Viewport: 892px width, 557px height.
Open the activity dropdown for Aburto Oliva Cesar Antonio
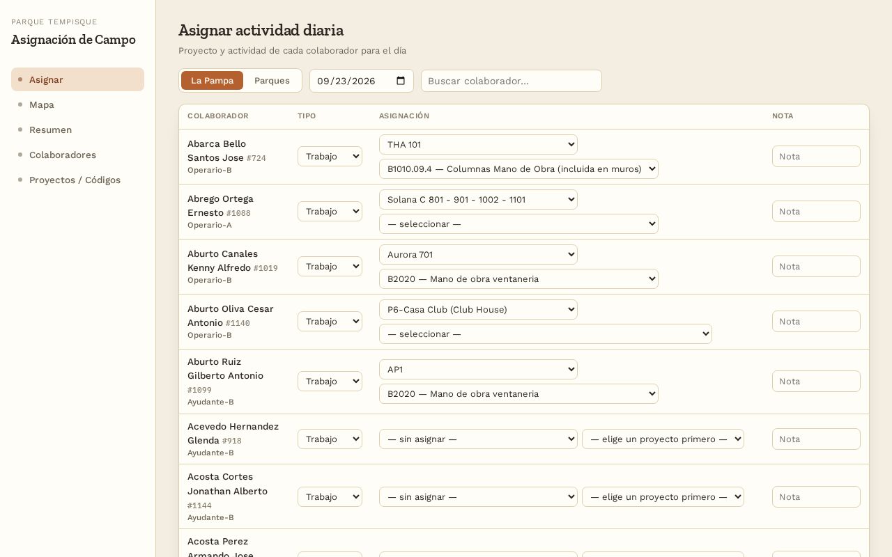tap(546, 334)
